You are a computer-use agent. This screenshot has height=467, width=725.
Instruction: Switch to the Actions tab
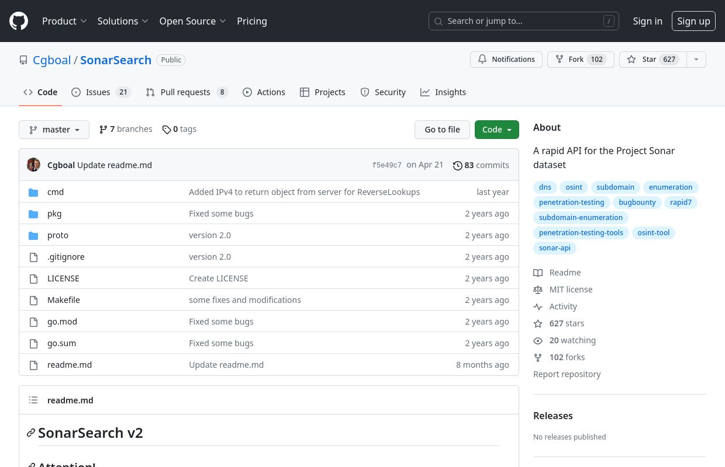[264, 92]
